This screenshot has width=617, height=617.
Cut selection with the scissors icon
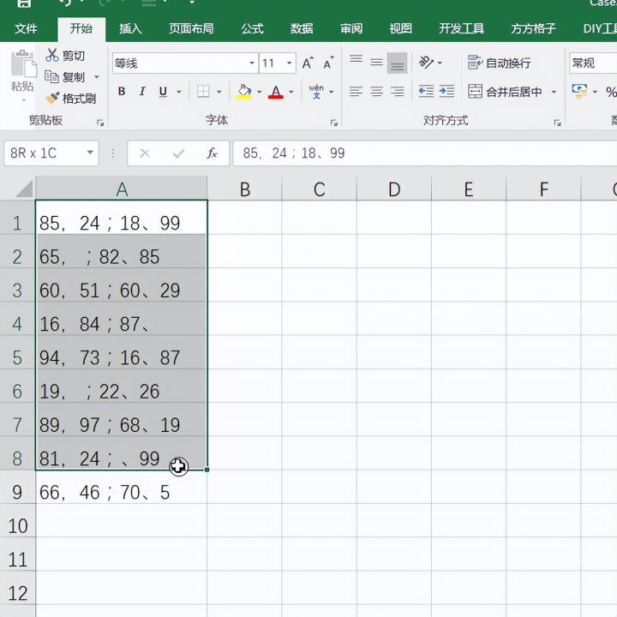(x=52, y=55)
